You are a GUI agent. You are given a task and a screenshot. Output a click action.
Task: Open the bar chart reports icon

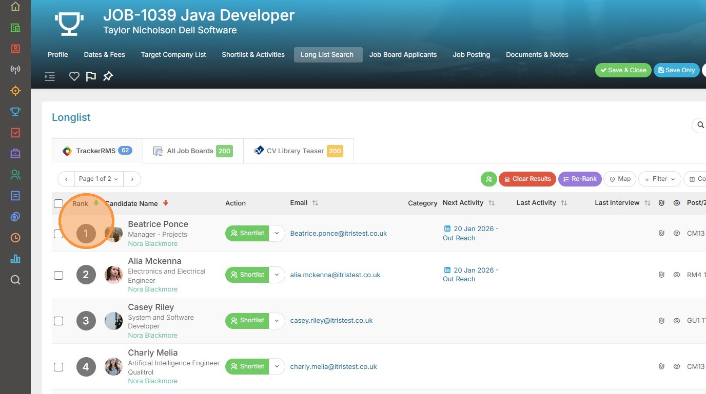(15, 259)
